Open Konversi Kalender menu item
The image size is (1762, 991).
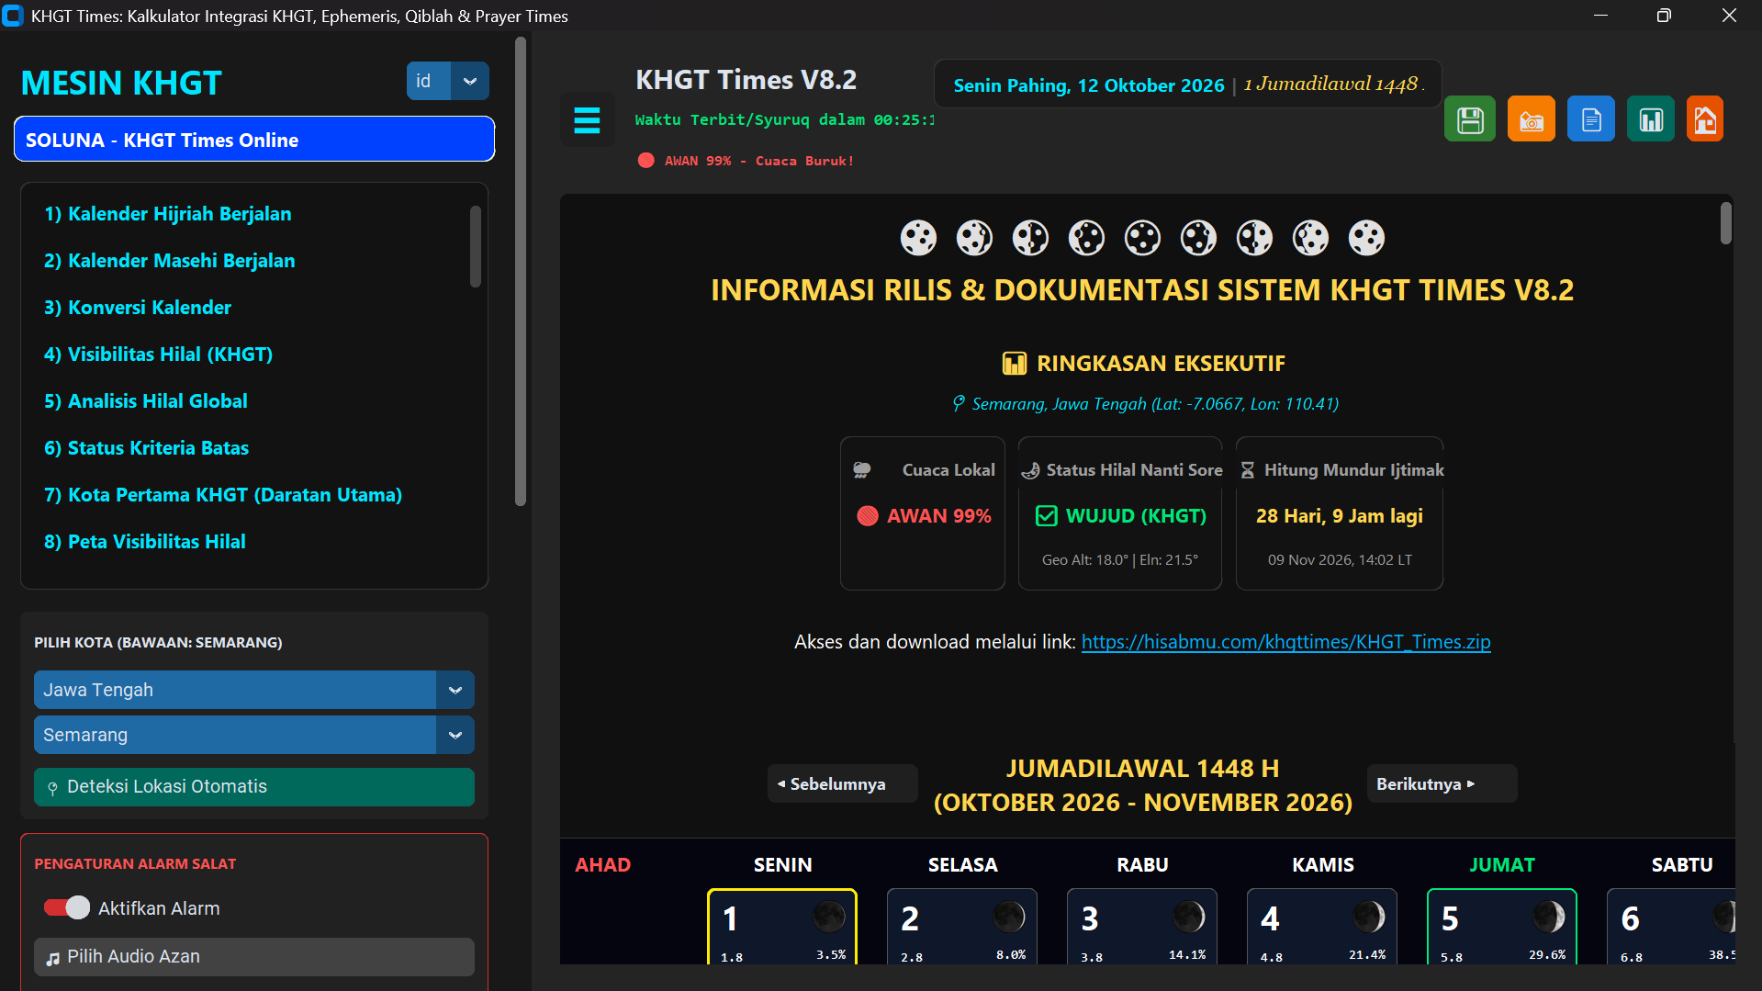138,308
